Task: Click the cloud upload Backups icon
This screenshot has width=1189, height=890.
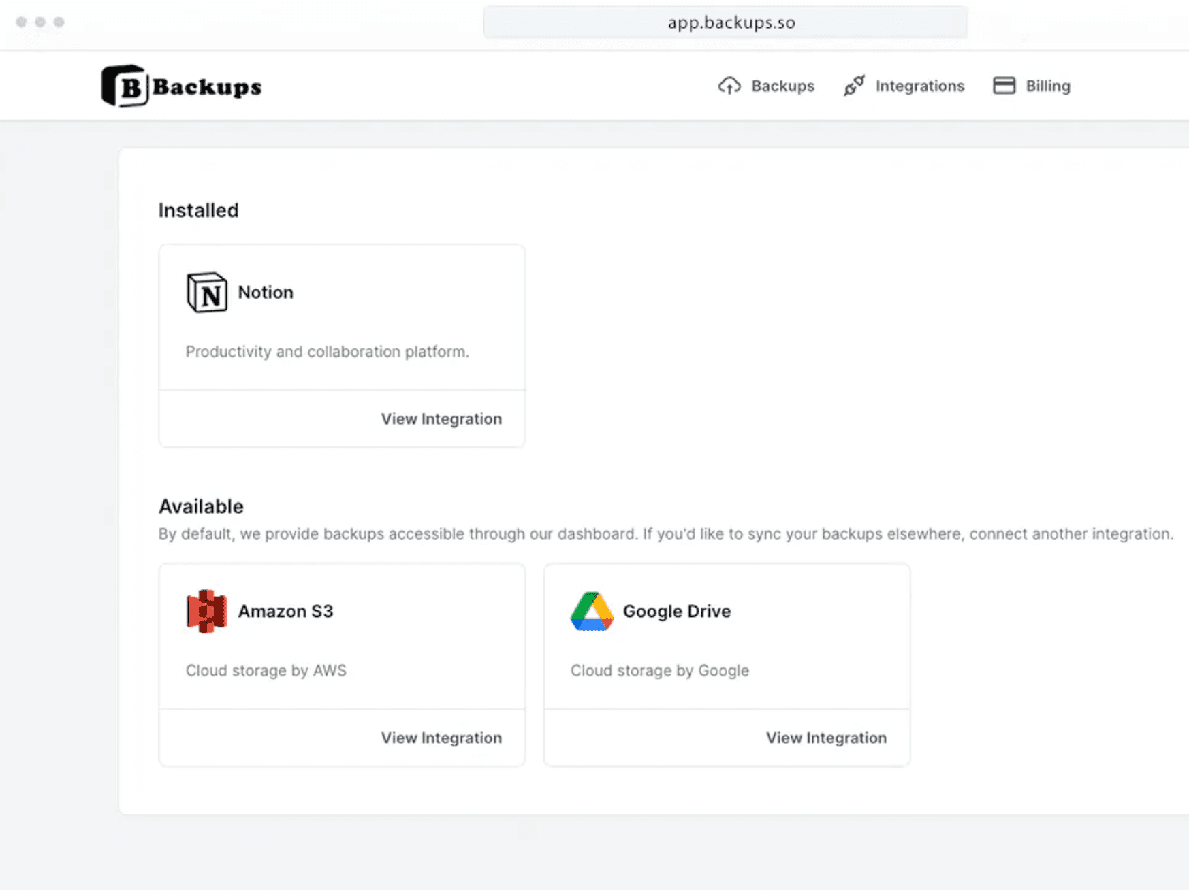Action: coord(729,86)
